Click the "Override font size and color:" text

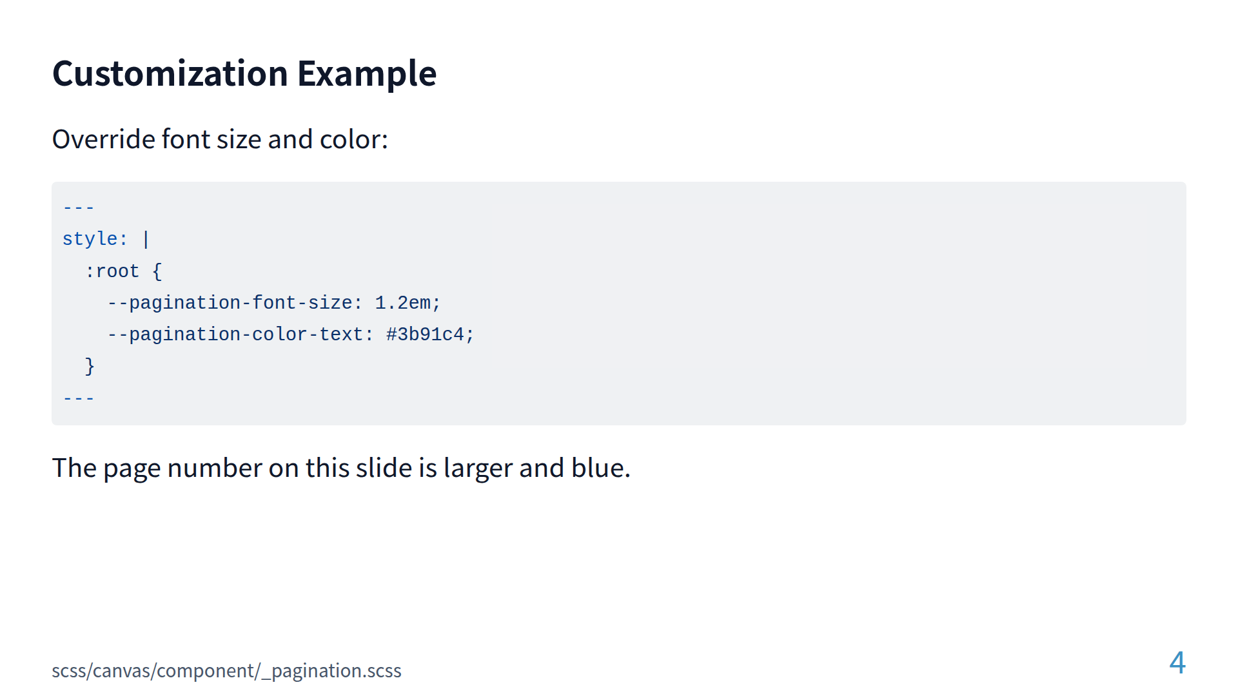220,139
